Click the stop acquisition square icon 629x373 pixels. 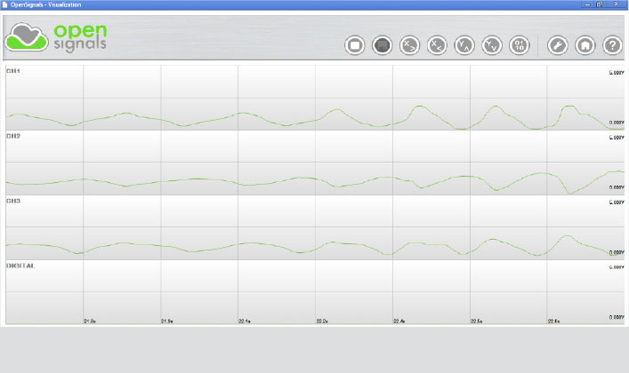(354, 44)
